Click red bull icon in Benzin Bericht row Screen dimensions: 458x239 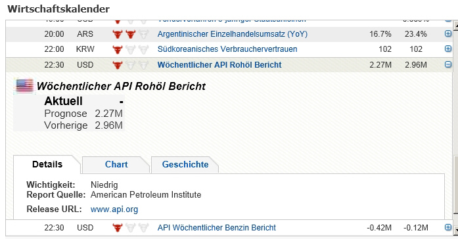tap(118, 228)
